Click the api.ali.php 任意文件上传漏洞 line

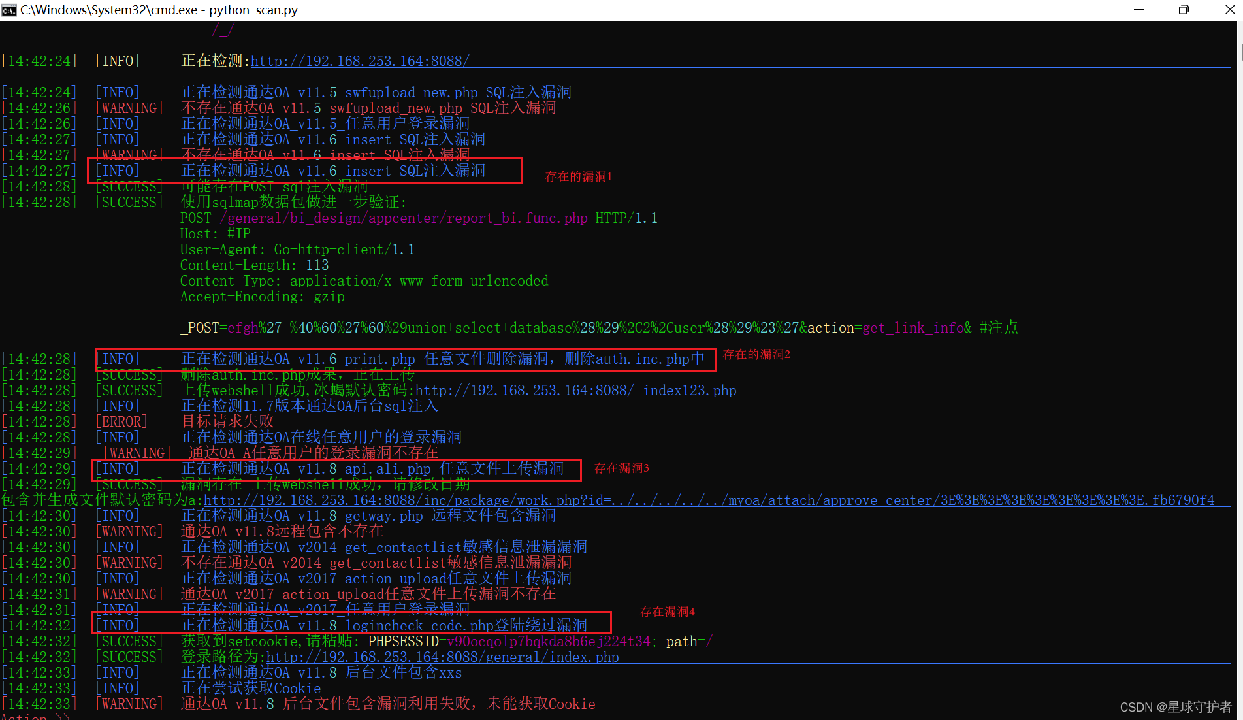[372, 468]
